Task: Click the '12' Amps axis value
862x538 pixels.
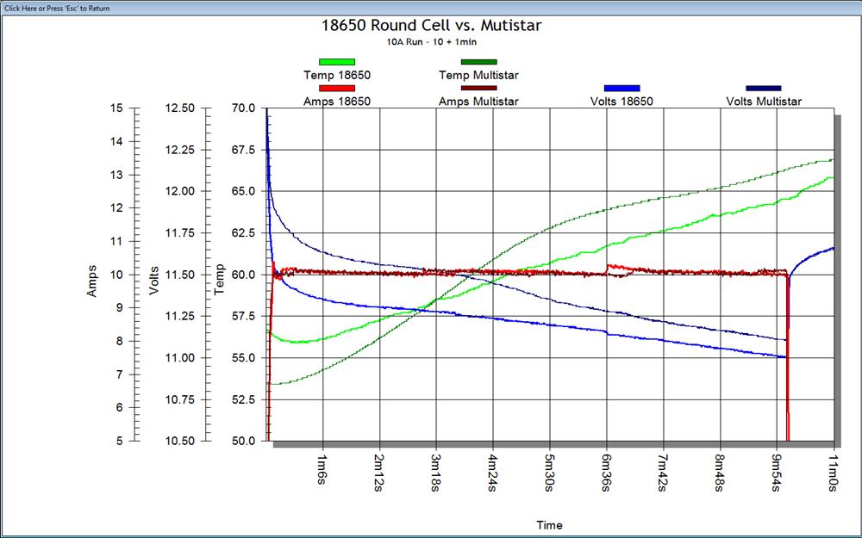Action: coord(116,208)
